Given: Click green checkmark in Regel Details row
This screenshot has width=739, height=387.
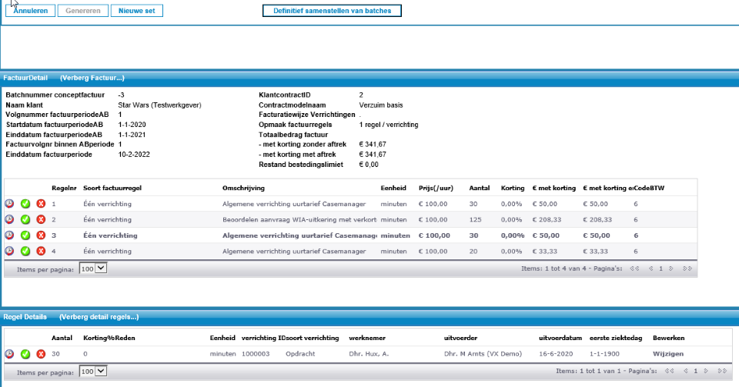Looking at the screenshot, I should 25,354.
